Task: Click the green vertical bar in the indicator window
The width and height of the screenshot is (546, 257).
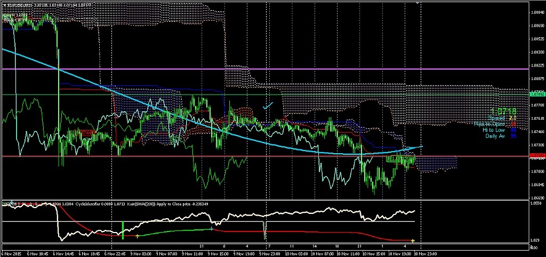Action: pyautogui.click(x=123, y=229)
